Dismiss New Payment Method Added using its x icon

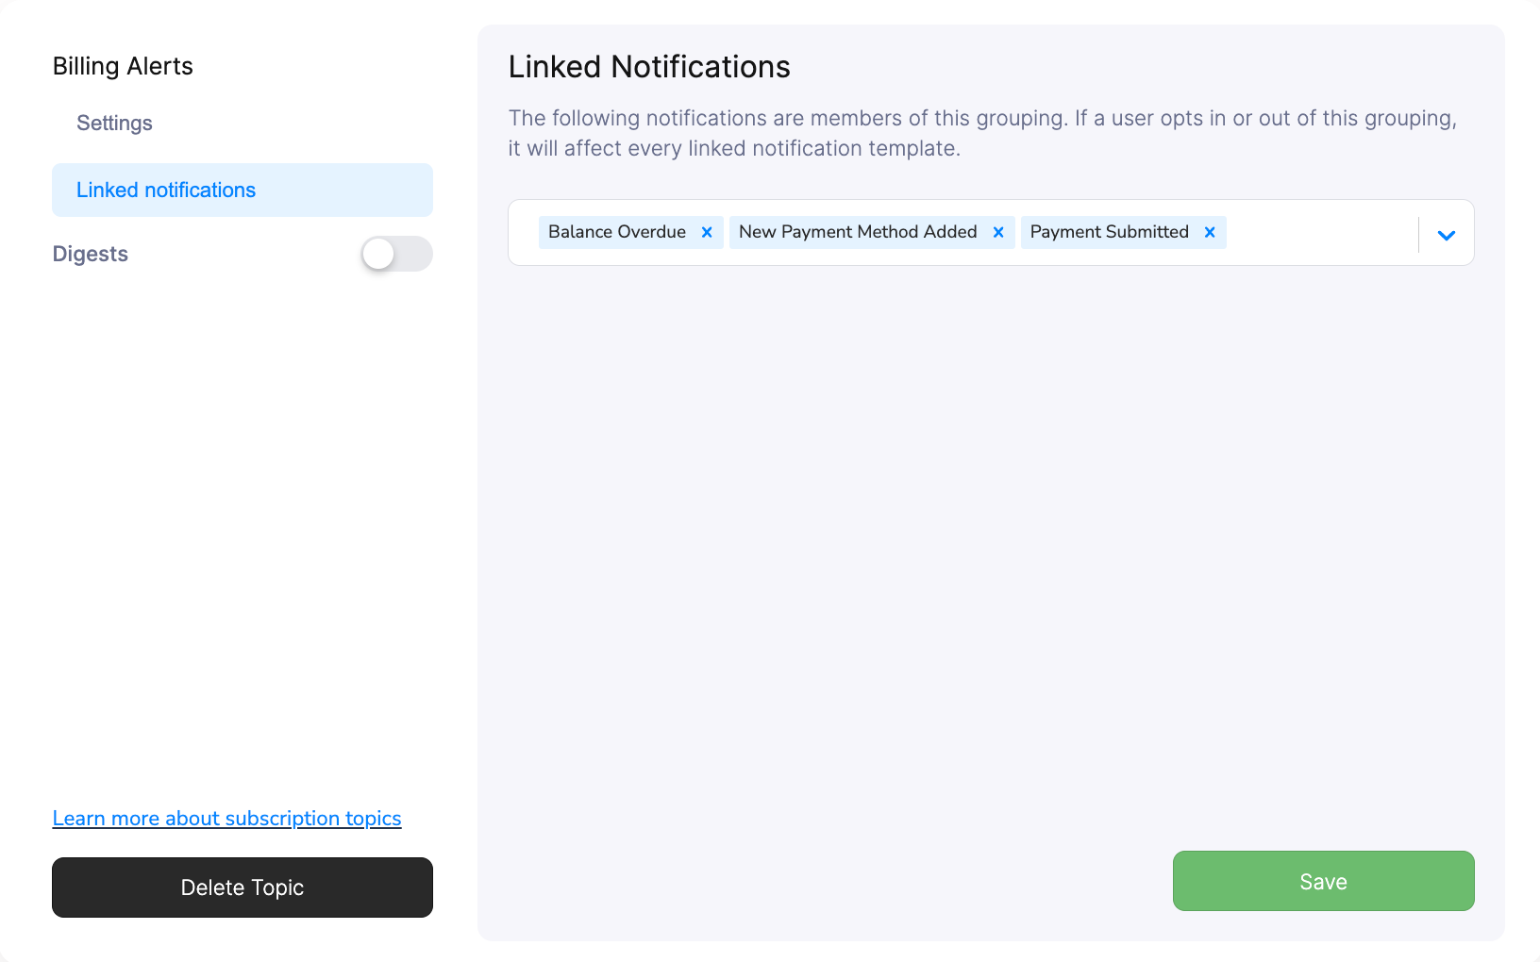(x=998, y=232)
